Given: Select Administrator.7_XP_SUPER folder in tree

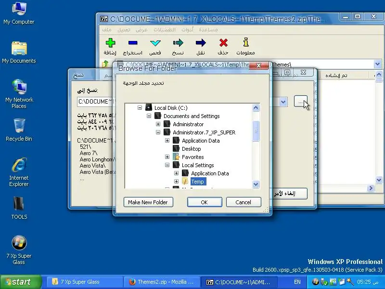Looking at the screenshot, I should click(x=204, y=132).
